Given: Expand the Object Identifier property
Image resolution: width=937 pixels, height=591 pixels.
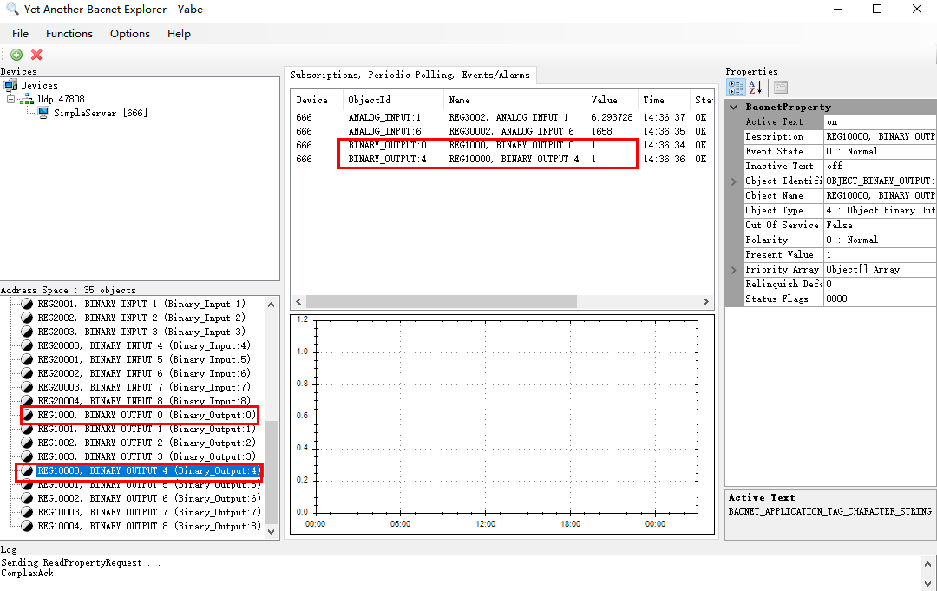Looking at the screenshot, I should [x=734, y=181].
